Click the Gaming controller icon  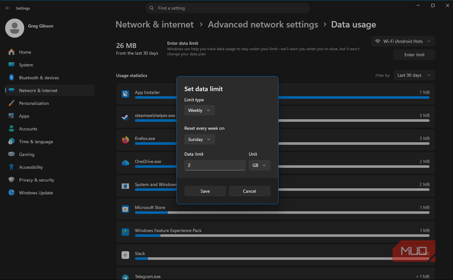coord(12,154)
